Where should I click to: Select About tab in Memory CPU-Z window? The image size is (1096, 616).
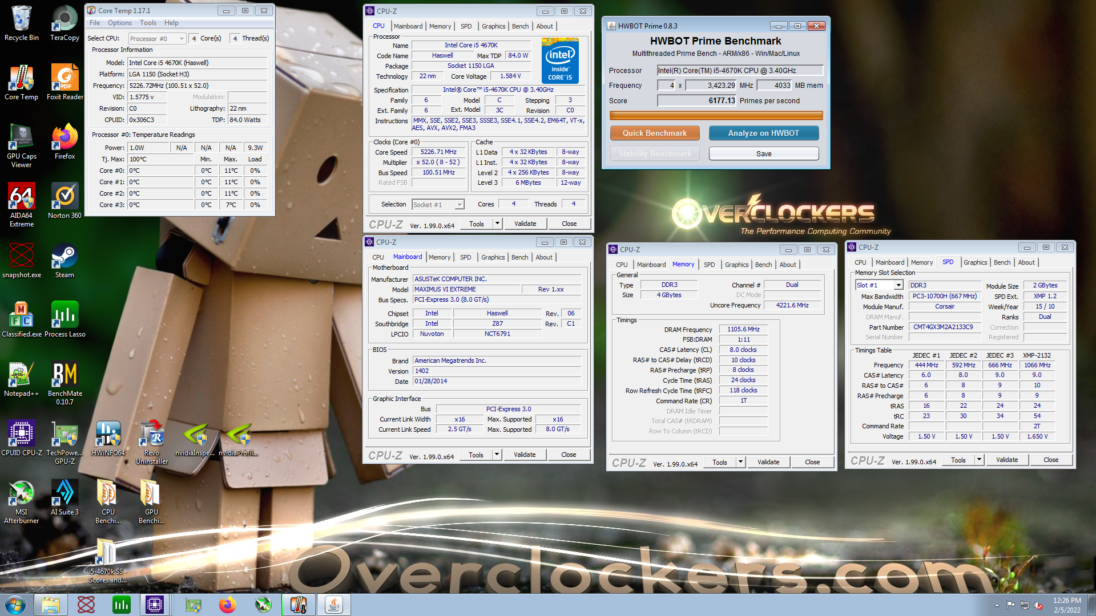[x=788, y=265]
